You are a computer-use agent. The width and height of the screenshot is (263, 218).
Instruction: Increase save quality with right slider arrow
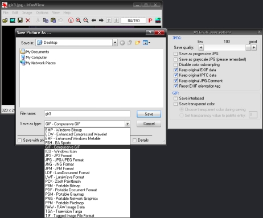[254, 47]
